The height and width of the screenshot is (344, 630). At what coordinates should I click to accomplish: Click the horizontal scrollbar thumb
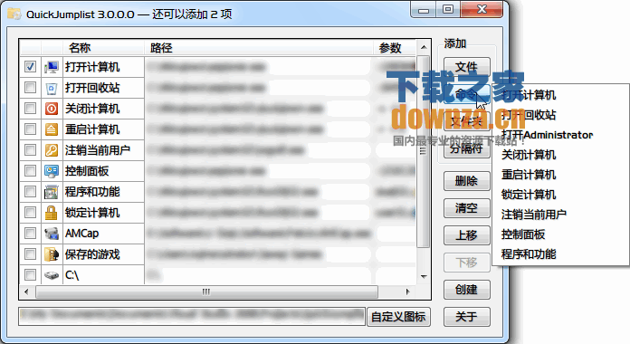(206, 291)
